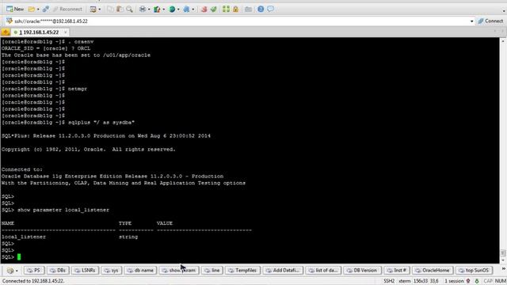This screenshot has width=507, height=285.
Task: Click the connect link-chain icon
Action: point(46,9)
